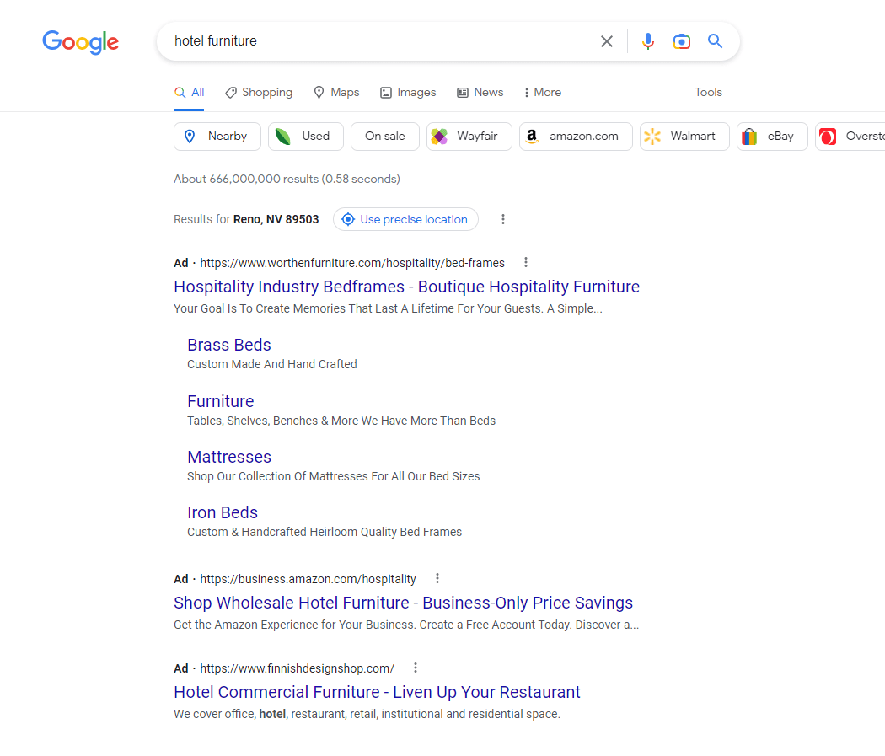Click Use precise location button

(x=405, y=219)
